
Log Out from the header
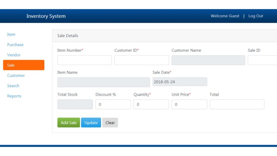click(256, 16)
